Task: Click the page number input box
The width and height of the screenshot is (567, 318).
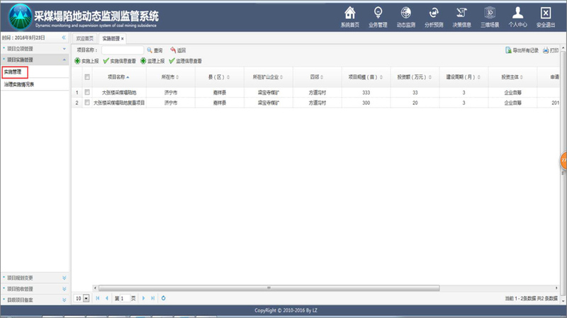Action: [125, 298]
